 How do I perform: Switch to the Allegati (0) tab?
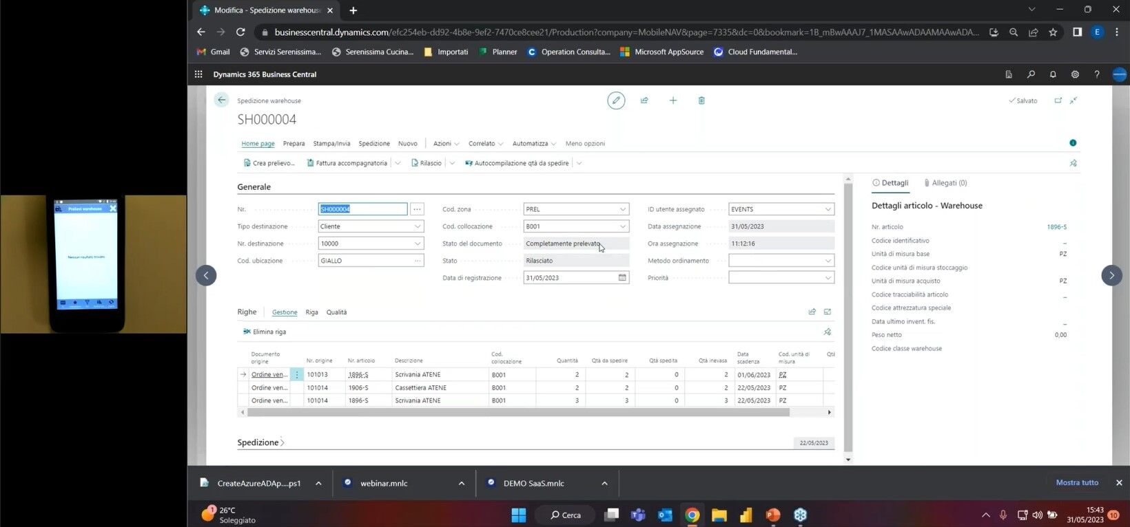tap(945, 183)
